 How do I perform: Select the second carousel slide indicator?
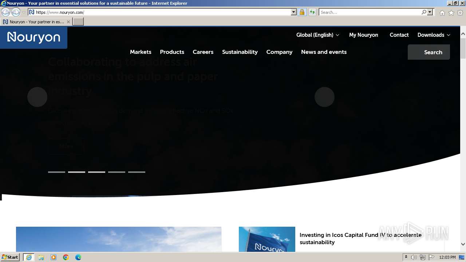(76, 172)
